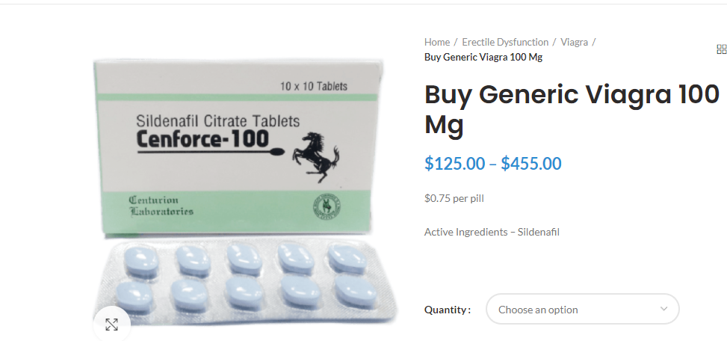The width and height of the screenshot is (727, 341).
Task: Open the Erectile Dysfunction breadcrumb category
Action: click(x=505, y=42)
